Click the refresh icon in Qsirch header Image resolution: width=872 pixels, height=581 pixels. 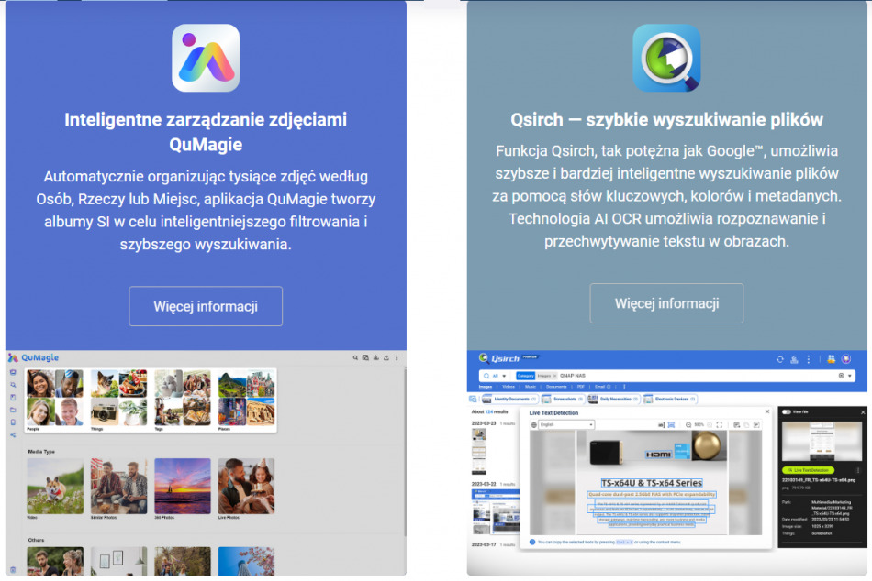[780, 359]
